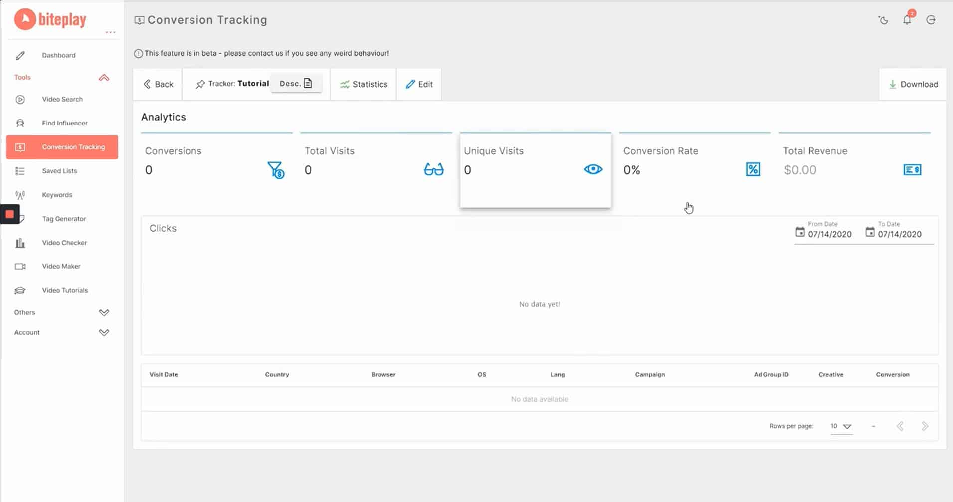Click the Lang column header
Viewport: 953px width, 502px height.
(558, 375)
